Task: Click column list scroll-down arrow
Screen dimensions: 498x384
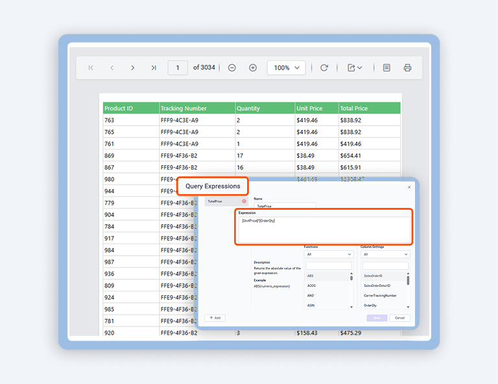Action: (408, 307)
